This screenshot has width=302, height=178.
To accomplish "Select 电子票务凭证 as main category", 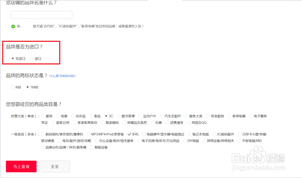I will [x=251, y=116].
